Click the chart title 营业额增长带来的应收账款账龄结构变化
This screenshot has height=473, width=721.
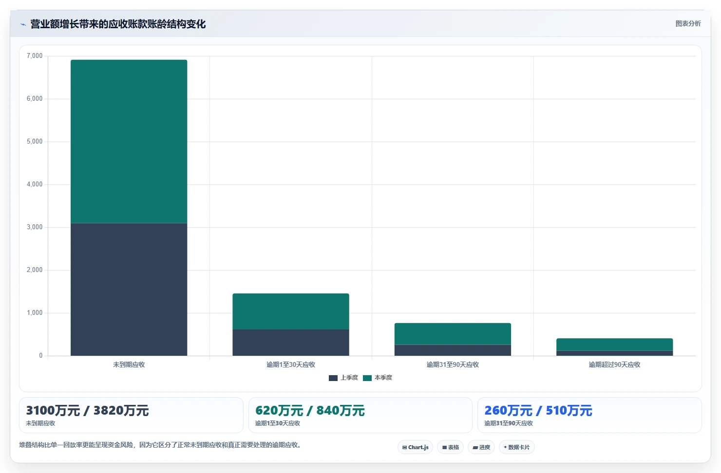118,24
